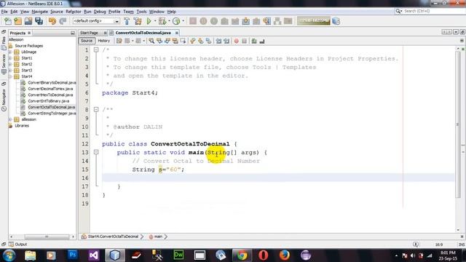
Task: Click the Uncomment editor toolbar icon
Action: tap(262, 41)
